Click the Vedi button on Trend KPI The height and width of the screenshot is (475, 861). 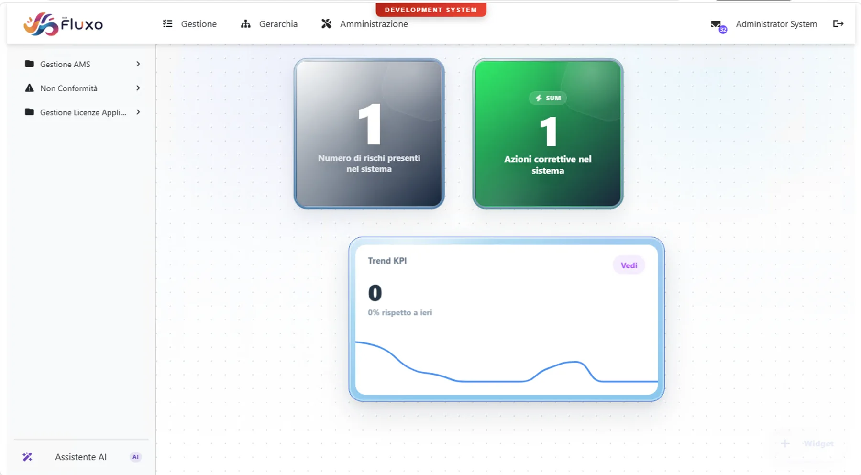click(x=629, y=265)
